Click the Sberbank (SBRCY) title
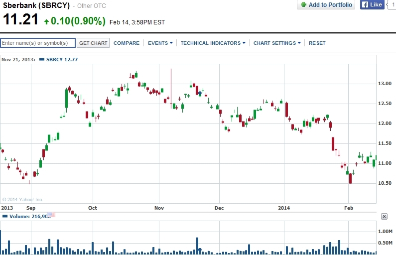Screen dimensions: 396x255 36,5
